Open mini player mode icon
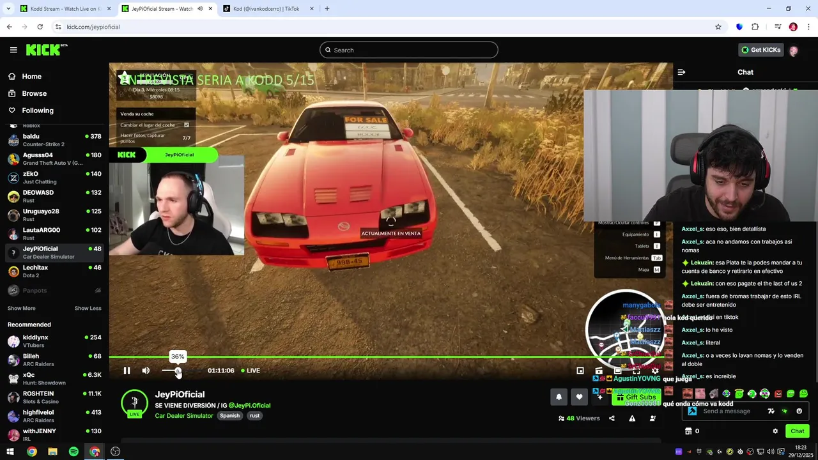 [580, 371]
